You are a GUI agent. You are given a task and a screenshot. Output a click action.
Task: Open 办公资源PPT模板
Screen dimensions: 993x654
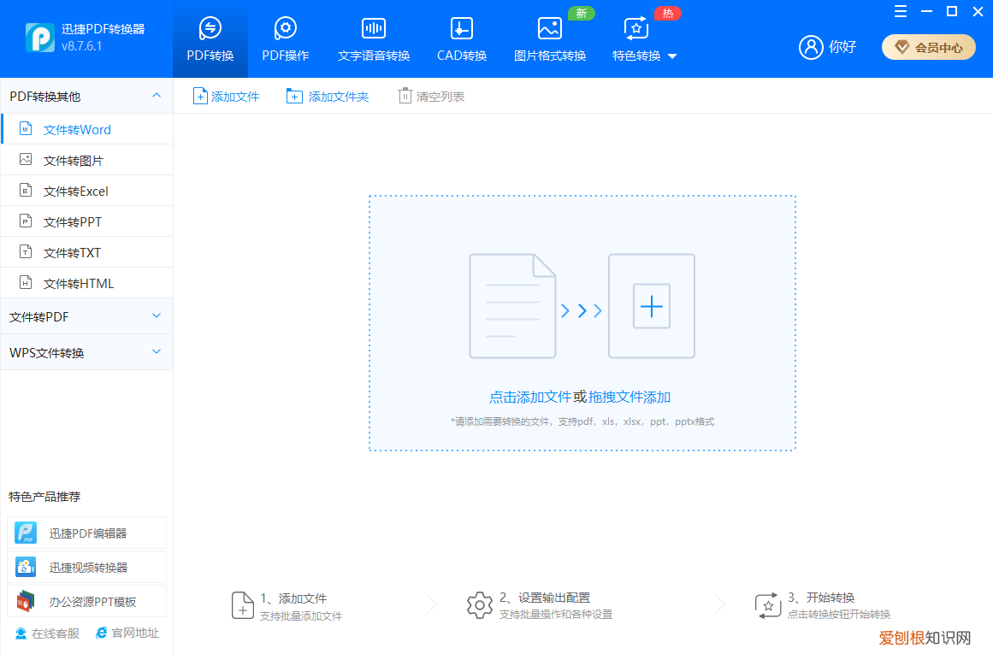[x=86, y=600]
